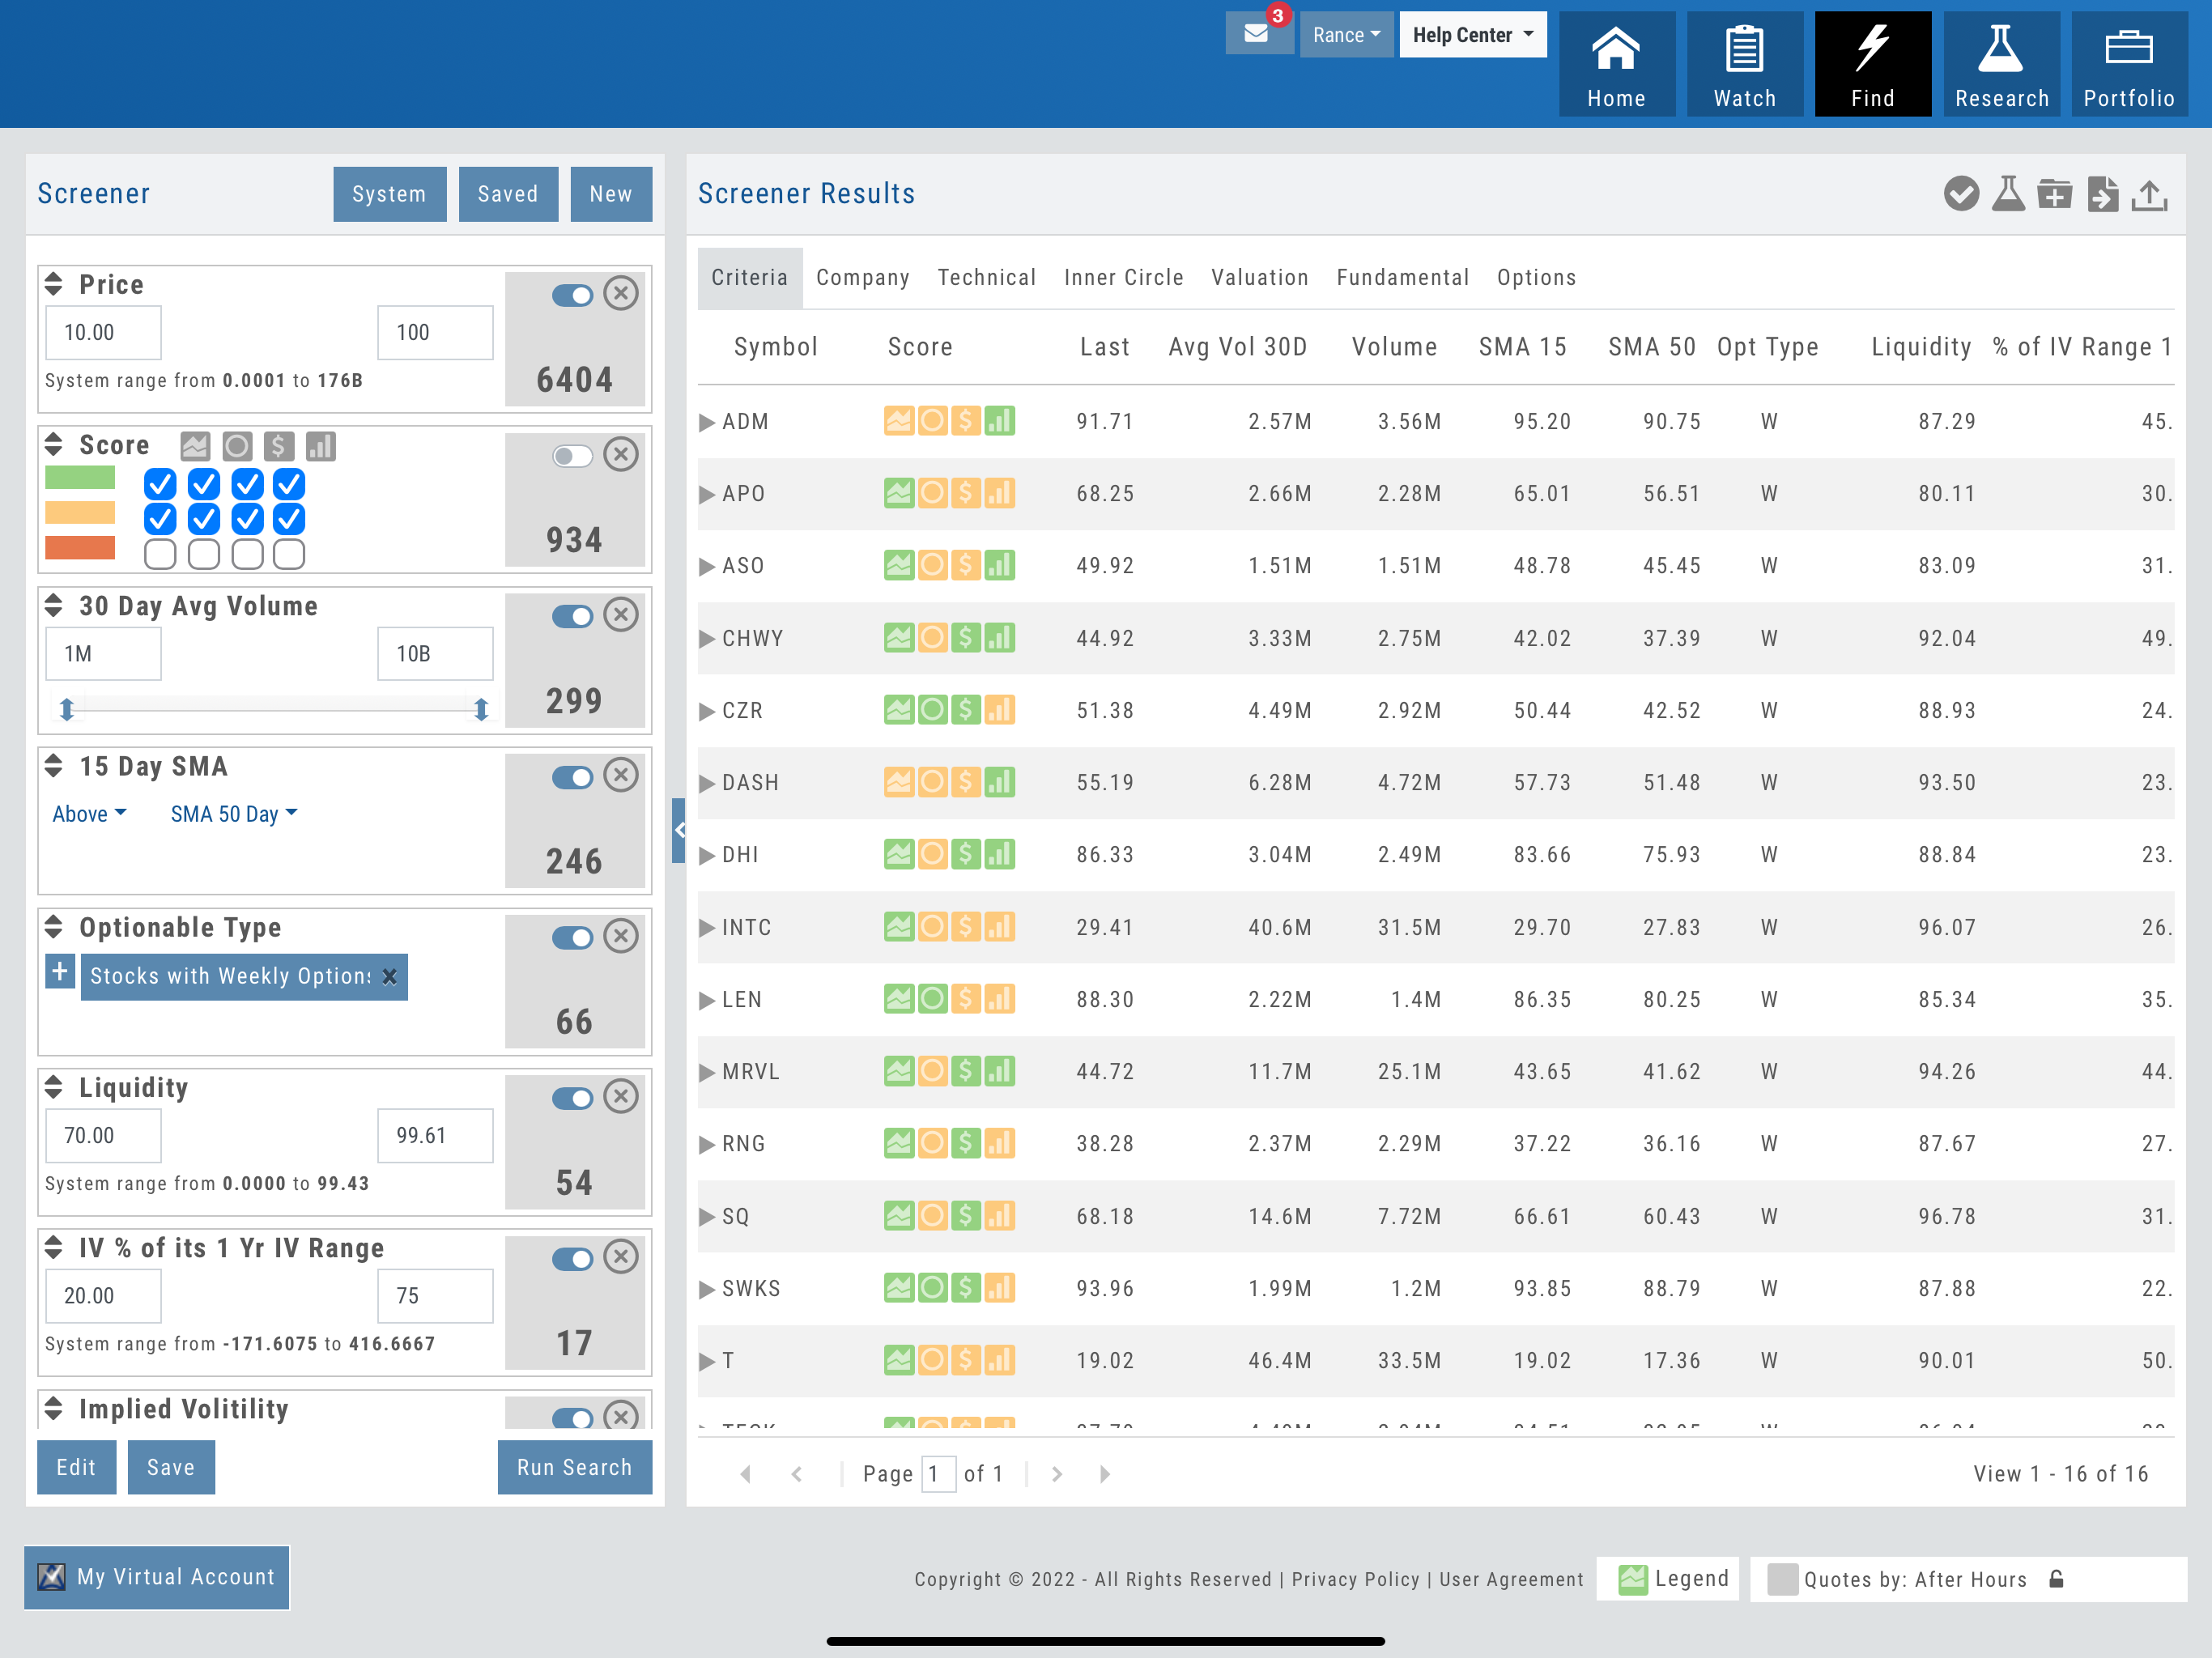Viewport: 2212px width, 1658px height.
Task: Remove the Stocks with Weekly Options tag
Action: [x=389, y=977]
